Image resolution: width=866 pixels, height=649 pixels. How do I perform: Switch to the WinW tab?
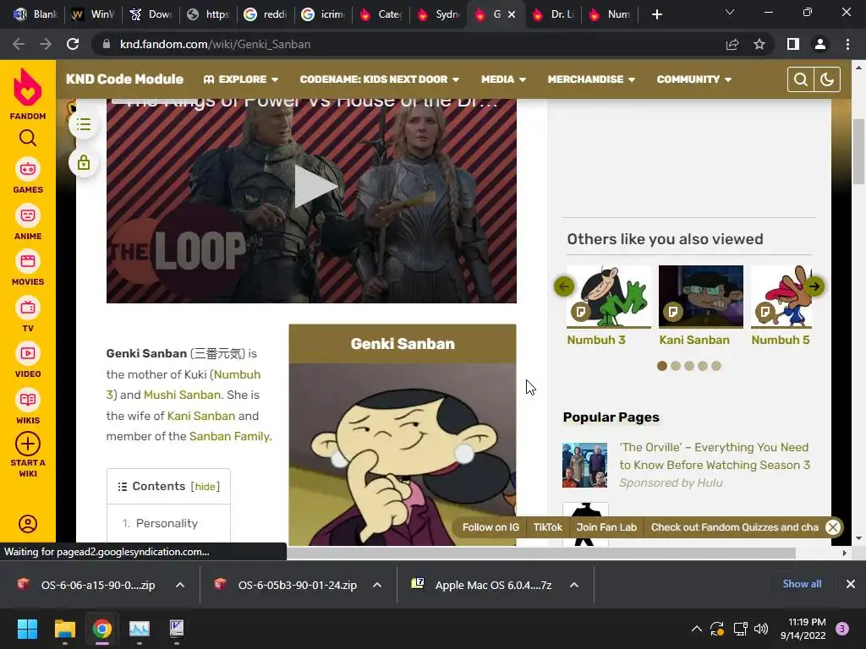coord(93,14)
